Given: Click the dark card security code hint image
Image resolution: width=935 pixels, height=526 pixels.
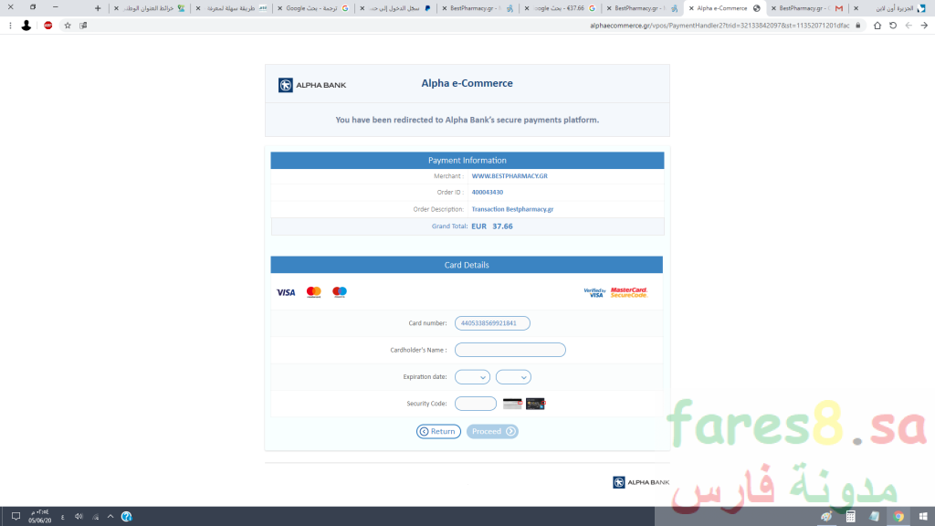Looking at the screenshot, I should 535,404.
